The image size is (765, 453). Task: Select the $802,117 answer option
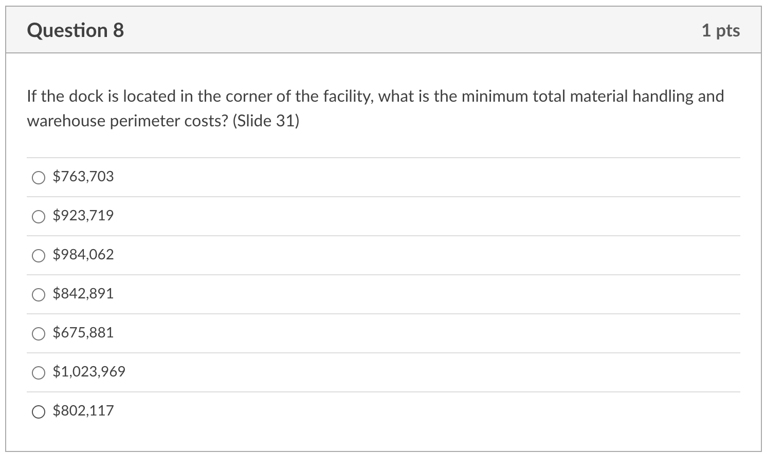[38, 411]
